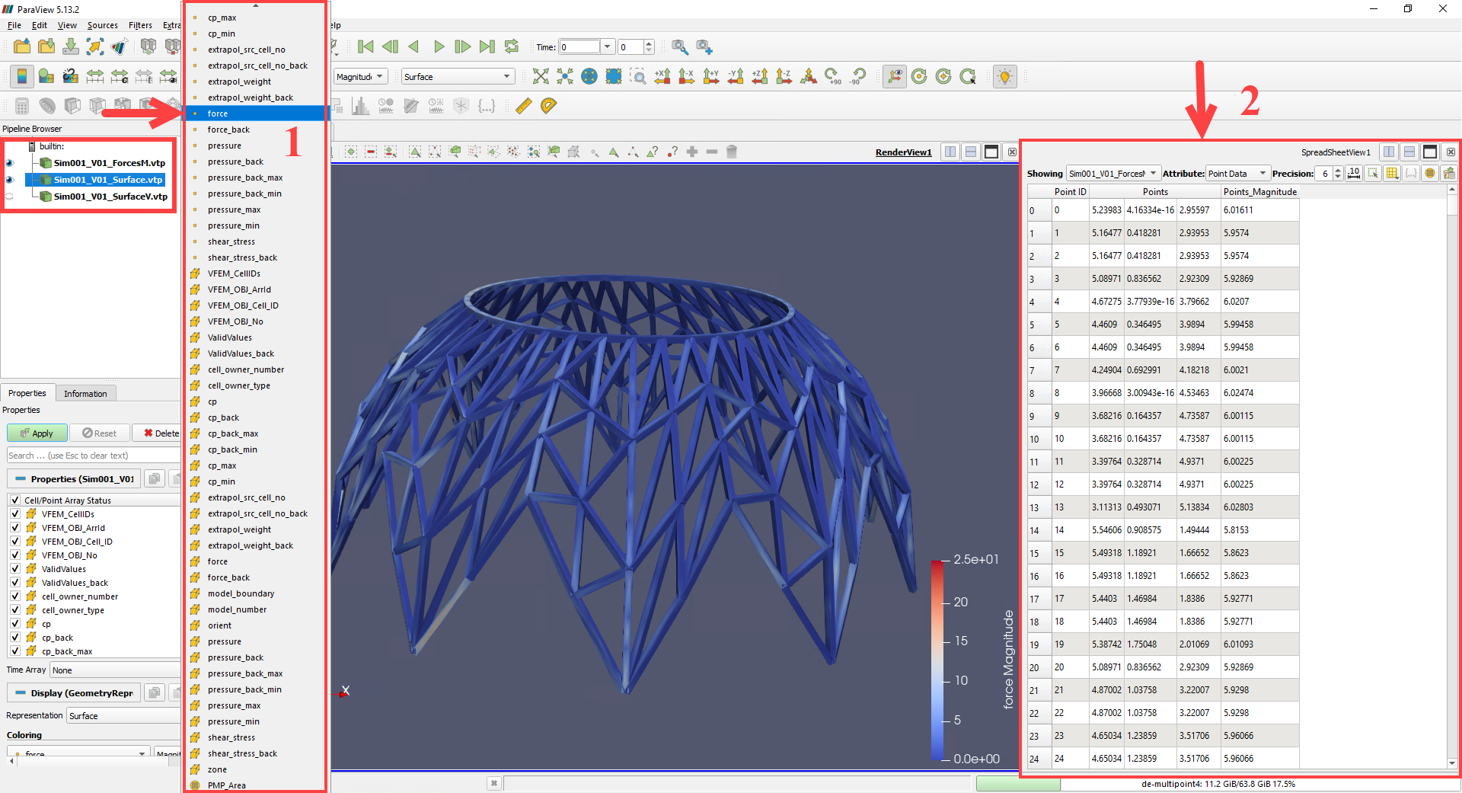Image resolution: width=1462 pixels, height=793 pixels.
Task: Toggle the light kit lightbulb icon
Action: click(x=1004, y=76)
